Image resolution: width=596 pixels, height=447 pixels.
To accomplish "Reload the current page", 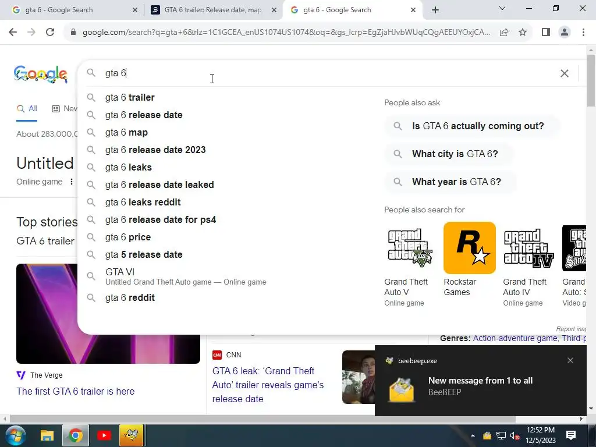I will coord(50,33).
